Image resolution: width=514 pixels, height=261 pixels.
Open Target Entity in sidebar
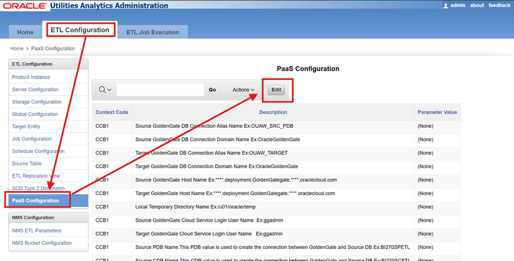(x=26, y=127)
